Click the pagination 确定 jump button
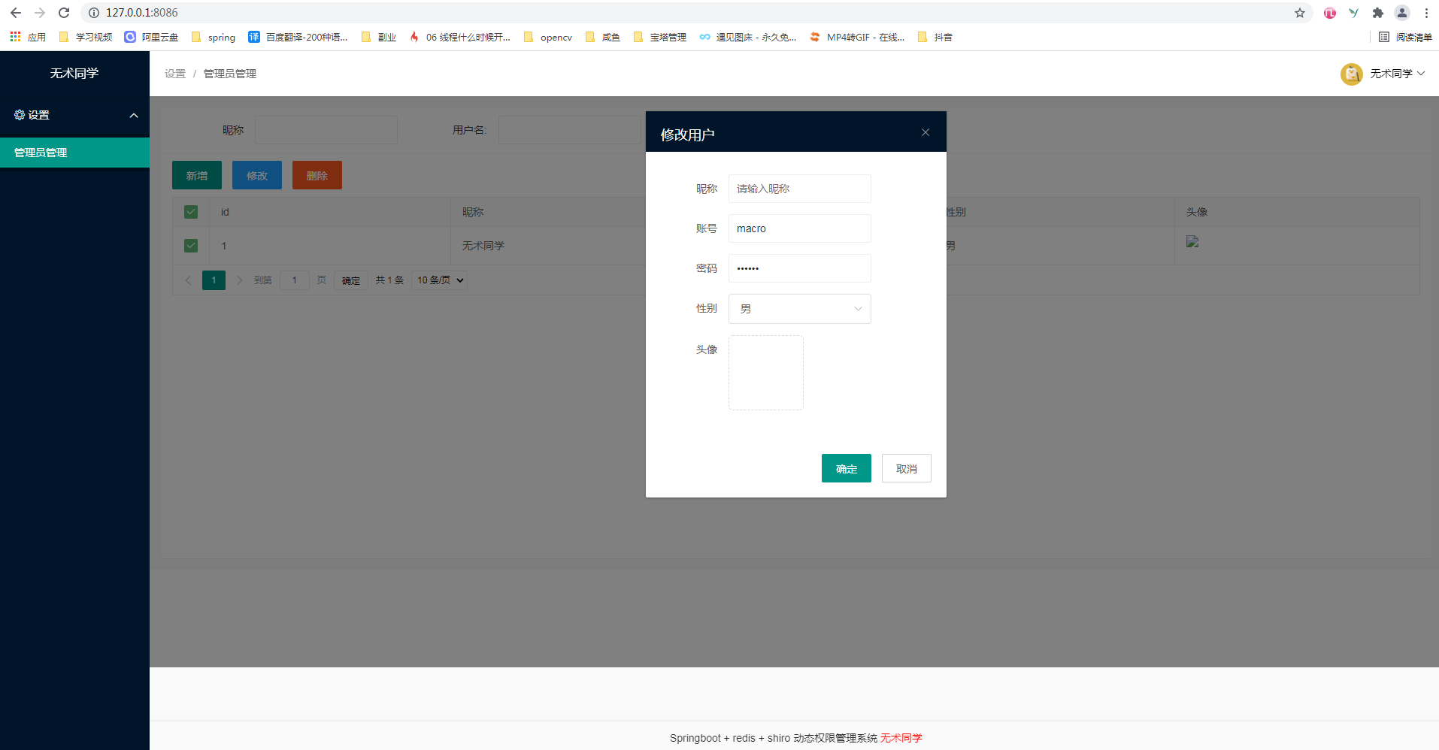 point(351,280)
